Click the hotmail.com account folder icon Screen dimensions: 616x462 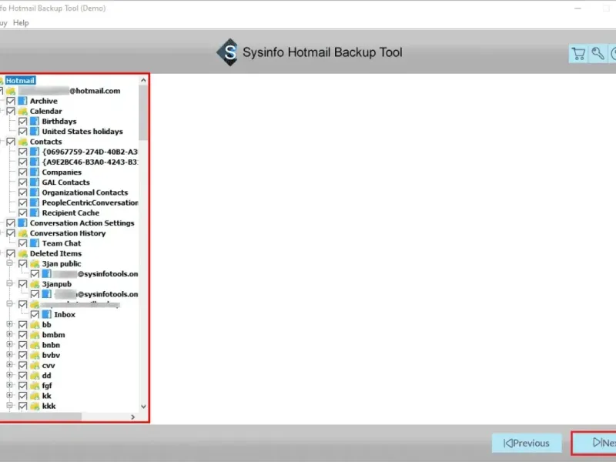point(11,91)
